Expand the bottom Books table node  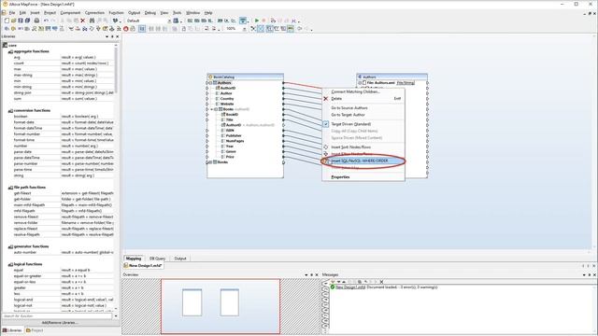[210, 162]
